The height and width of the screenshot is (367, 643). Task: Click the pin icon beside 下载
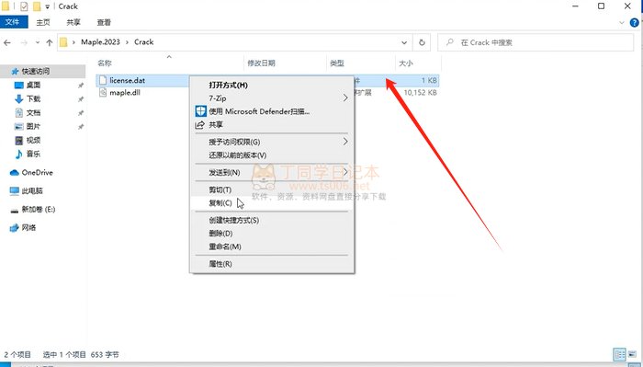[81, 99]
